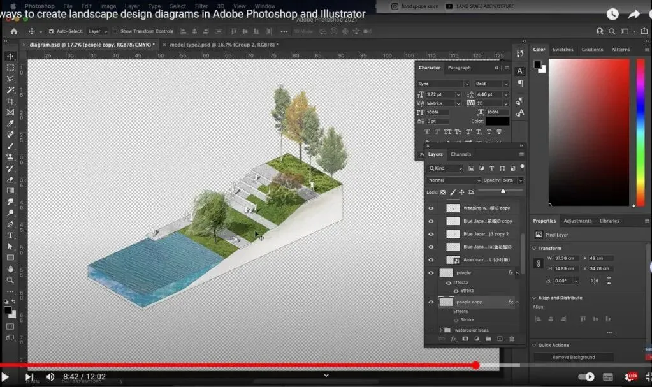Open the Swatches tab
The height and width of the screenshot is (387, 652).
point(563,50)
